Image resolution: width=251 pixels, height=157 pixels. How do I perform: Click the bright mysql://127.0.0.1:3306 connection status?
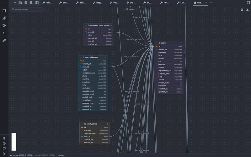(23, 155)
